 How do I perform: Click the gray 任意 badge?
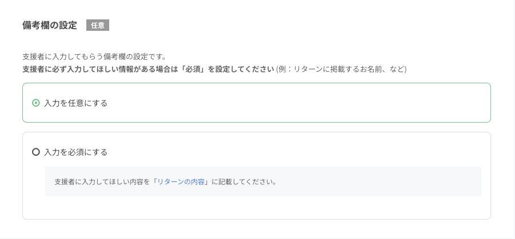click(97, 25)
